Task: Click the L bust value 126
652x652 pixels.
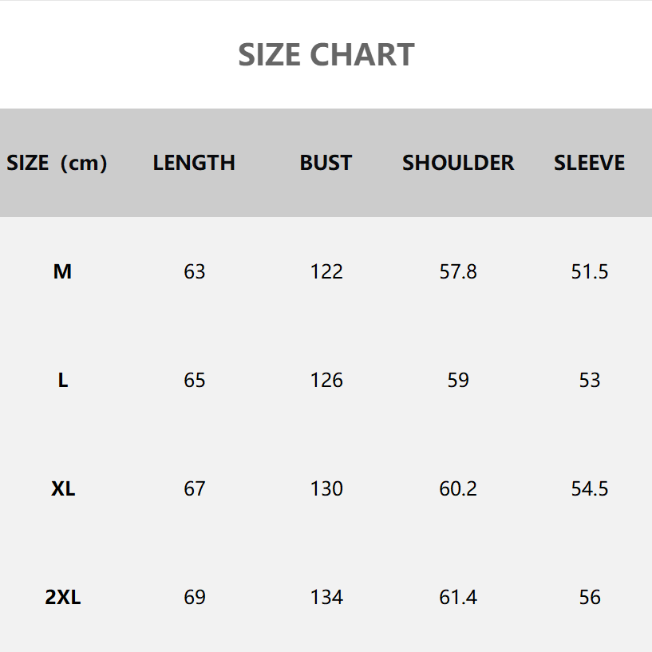Action: pos(326,381)
